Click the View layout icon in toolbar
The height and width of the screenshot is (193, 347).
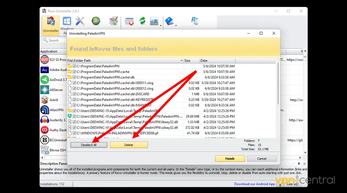(x=154, y=21)
